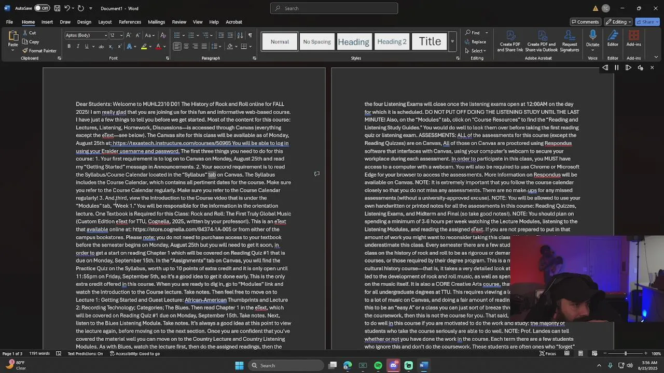Redo the last action

[81, 8]
